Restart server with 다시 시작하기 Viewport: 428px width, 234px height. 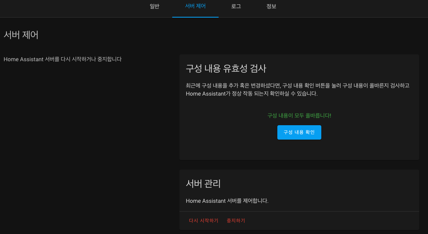point(204,221)
